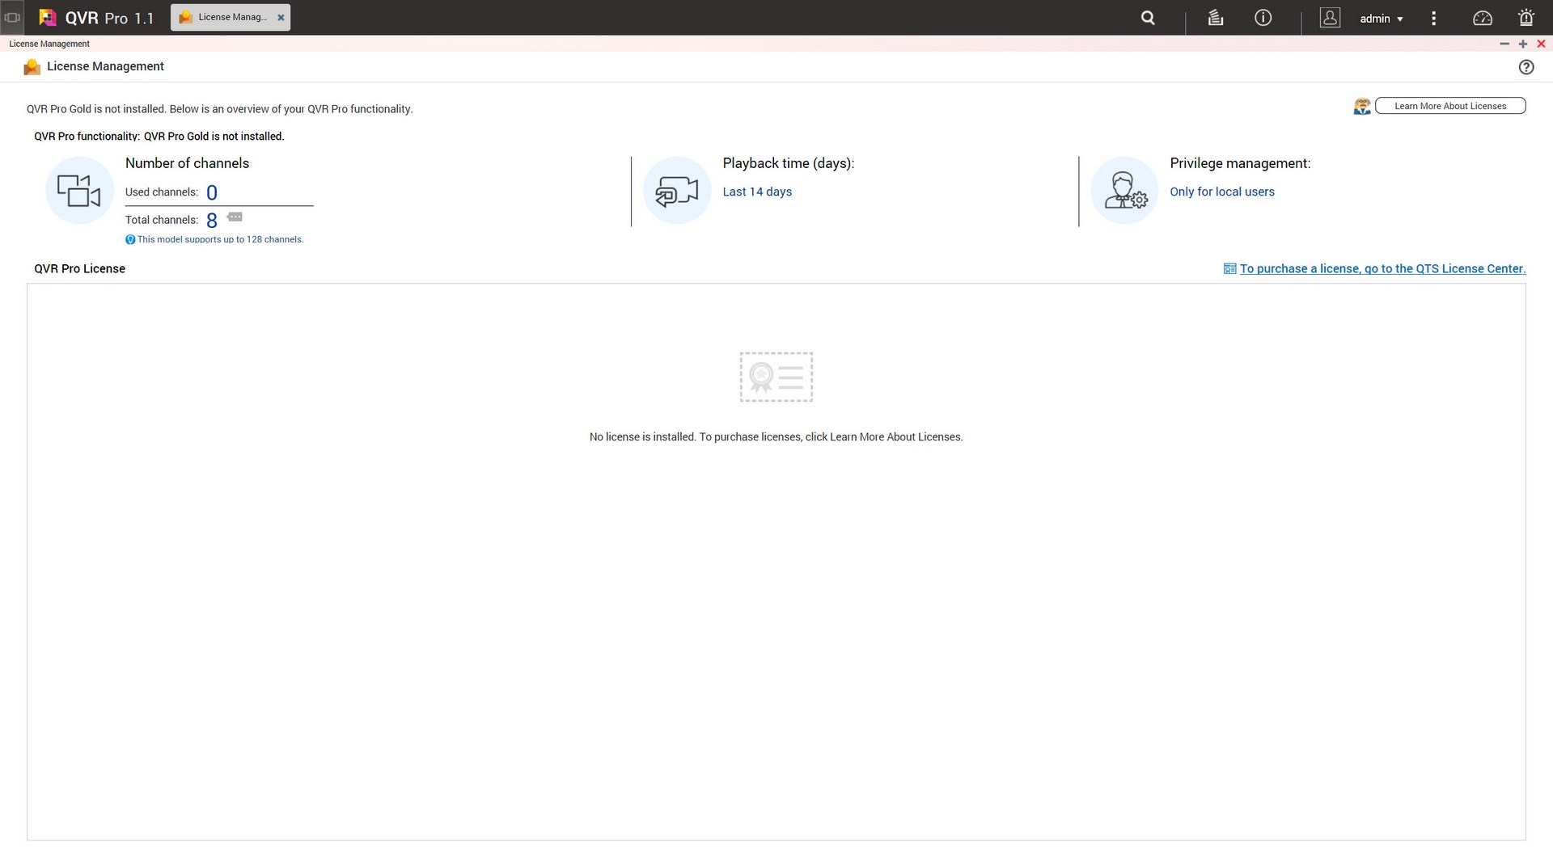Click the licenses mascot icon beside Learn More
The image size is (1553, 868).
tap(1362, 106)
